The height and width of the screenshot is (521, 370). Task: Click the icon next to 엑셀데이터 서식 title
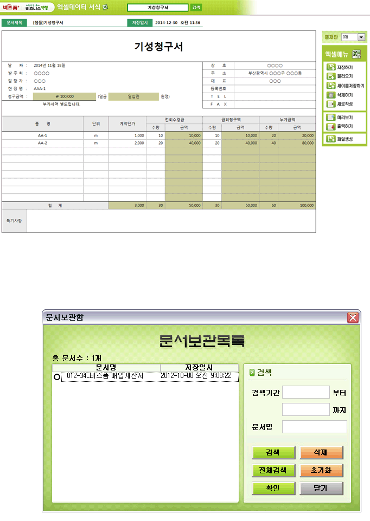click(105, 7)
